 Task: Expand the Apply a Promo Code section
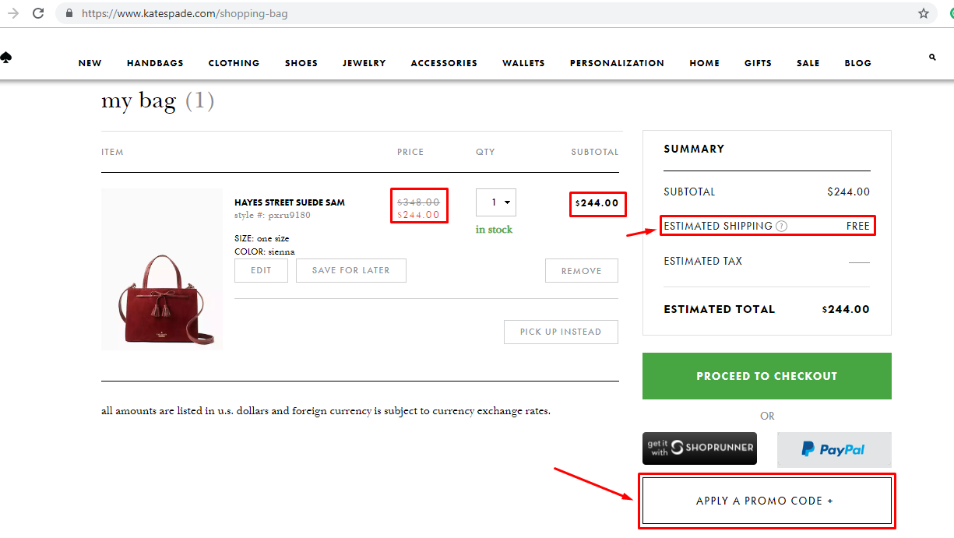766,501
